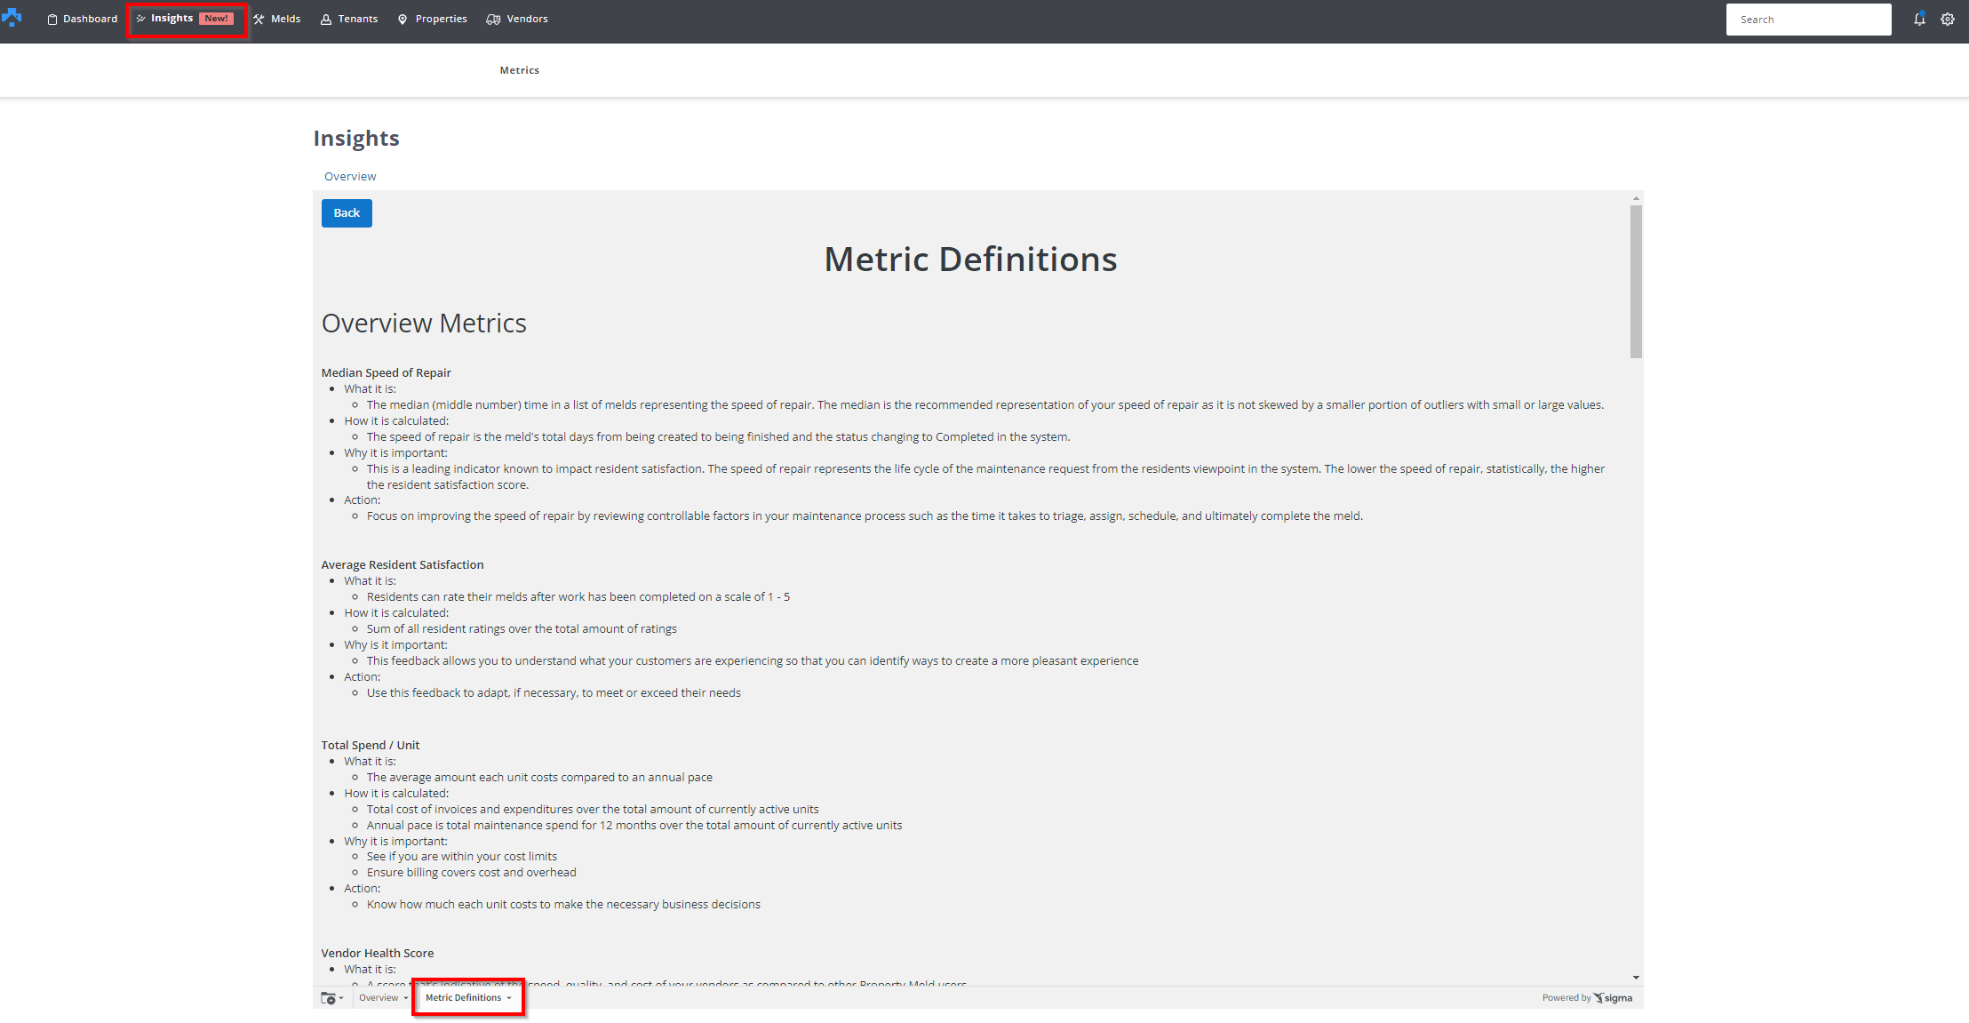This screenshot has height=1023, width=1969.
Task: Open the Insights nav item
Action: 171,19
